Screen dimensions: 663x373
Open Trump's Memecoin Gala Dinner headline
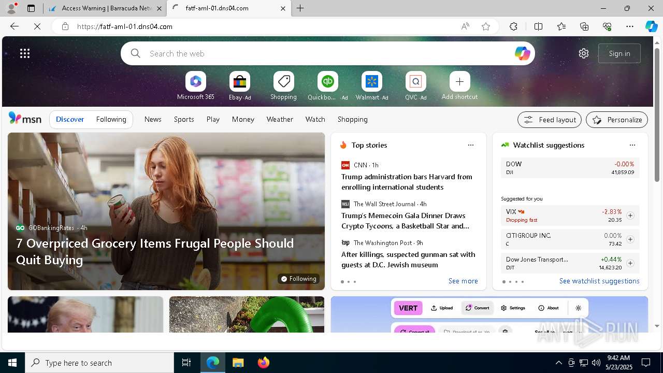[x=405, y=221]
